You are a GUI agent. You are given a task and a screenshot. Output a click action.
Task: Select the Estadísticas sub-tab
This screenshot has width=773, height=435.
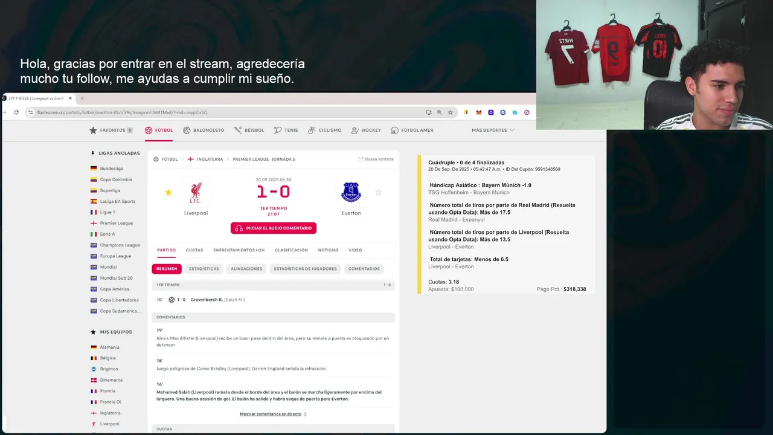[x=204, y=269]
